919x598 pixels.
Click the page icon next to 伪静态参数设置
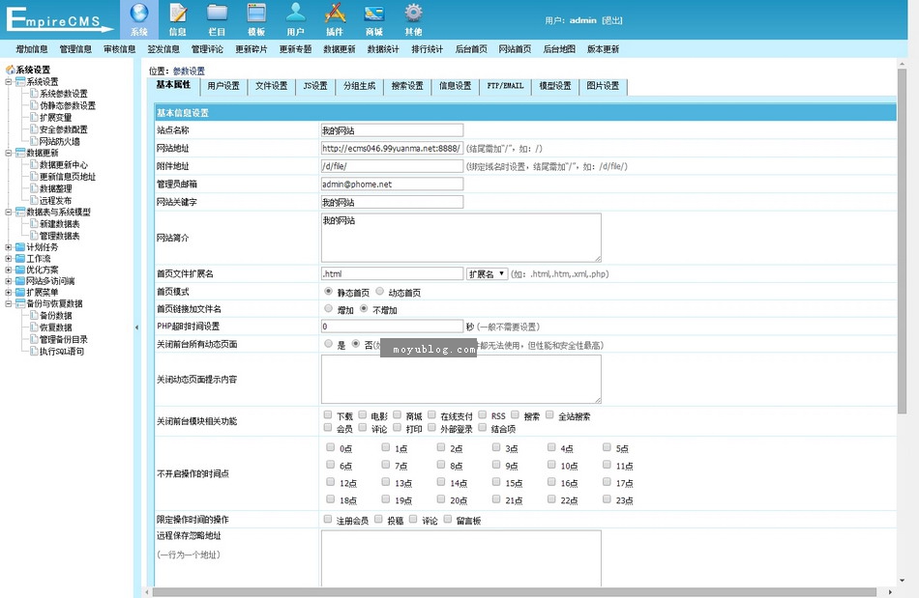[34, 105]
